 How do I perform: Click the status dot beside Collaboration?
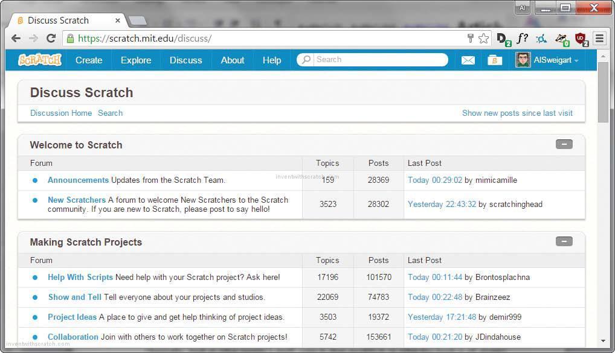(x=35, y=337)
